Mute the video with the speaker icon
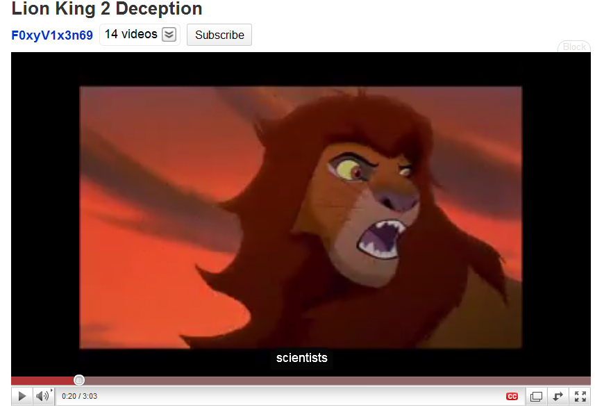The height and width of the screenshot is (412, 595). pos(42,397)
